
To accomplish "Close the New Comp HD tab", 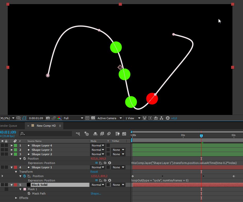I will click(x=28, y=126).
